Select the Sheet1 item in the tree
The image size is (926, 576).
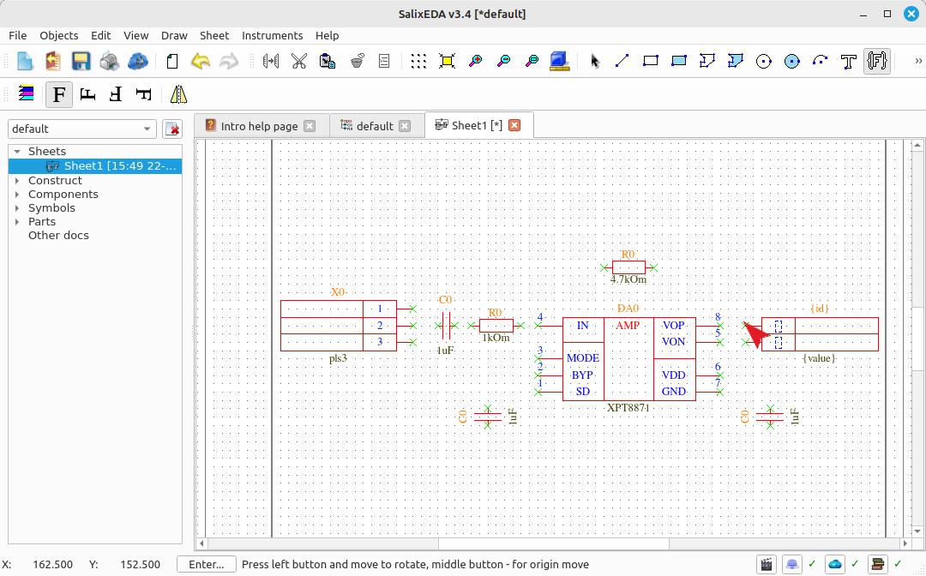[x=95, y=166]
